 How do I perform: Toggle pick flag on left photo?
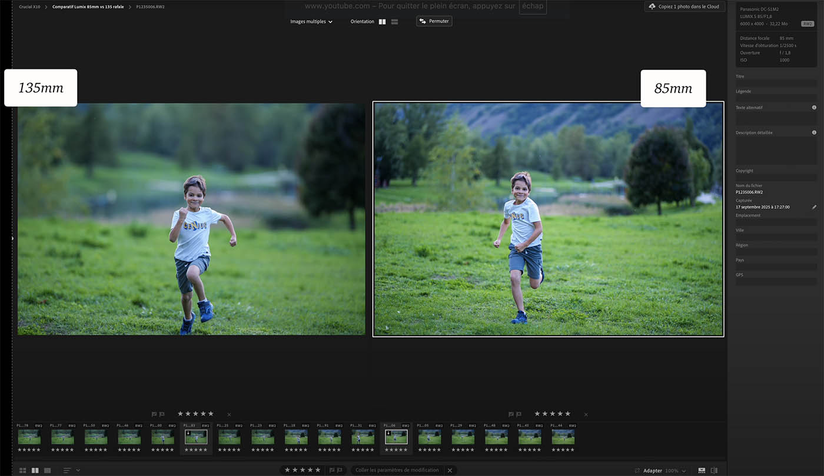coord(154,414)
